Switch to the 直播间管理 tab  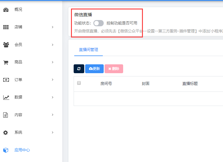click(x=88, y=50)
